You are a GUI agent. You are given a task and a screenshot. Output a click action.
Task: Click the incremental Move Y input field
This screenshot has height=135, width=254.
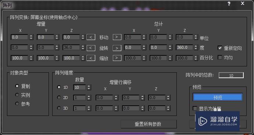pyautogui.click(x=46, y=37)
